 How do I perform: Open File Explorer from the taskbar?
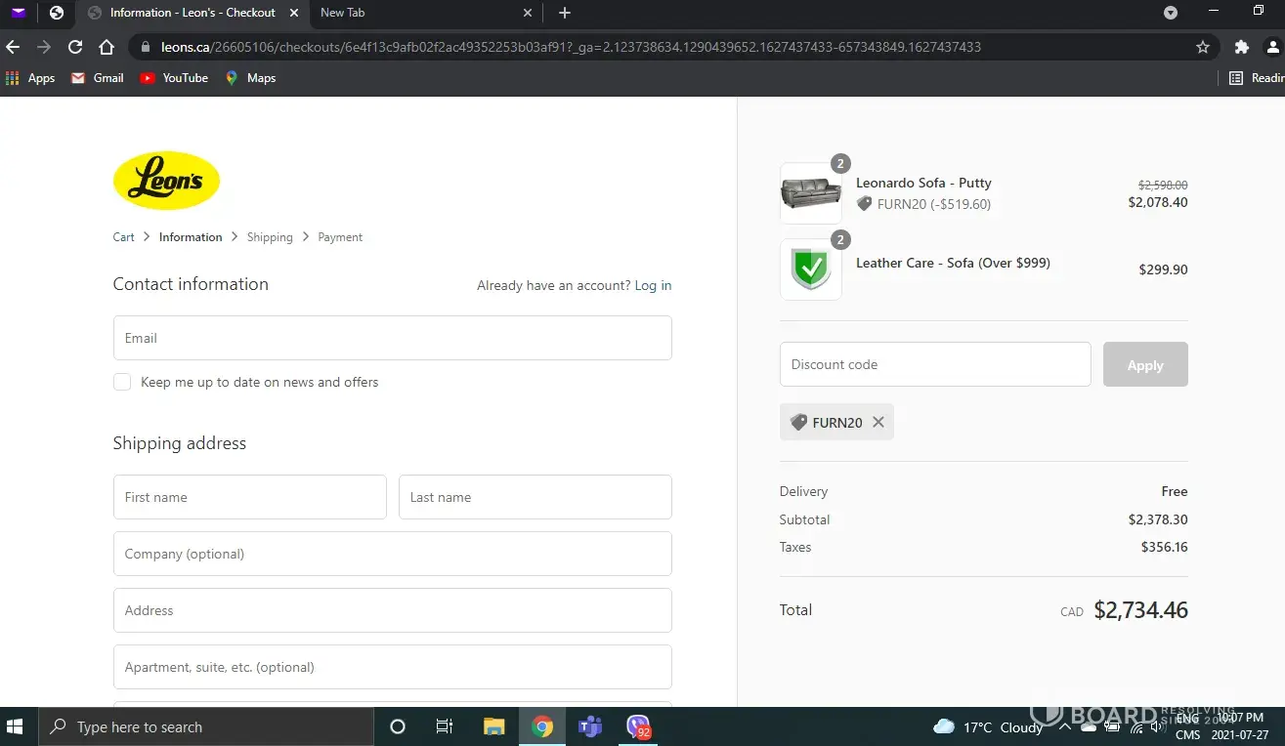(494, 726)
